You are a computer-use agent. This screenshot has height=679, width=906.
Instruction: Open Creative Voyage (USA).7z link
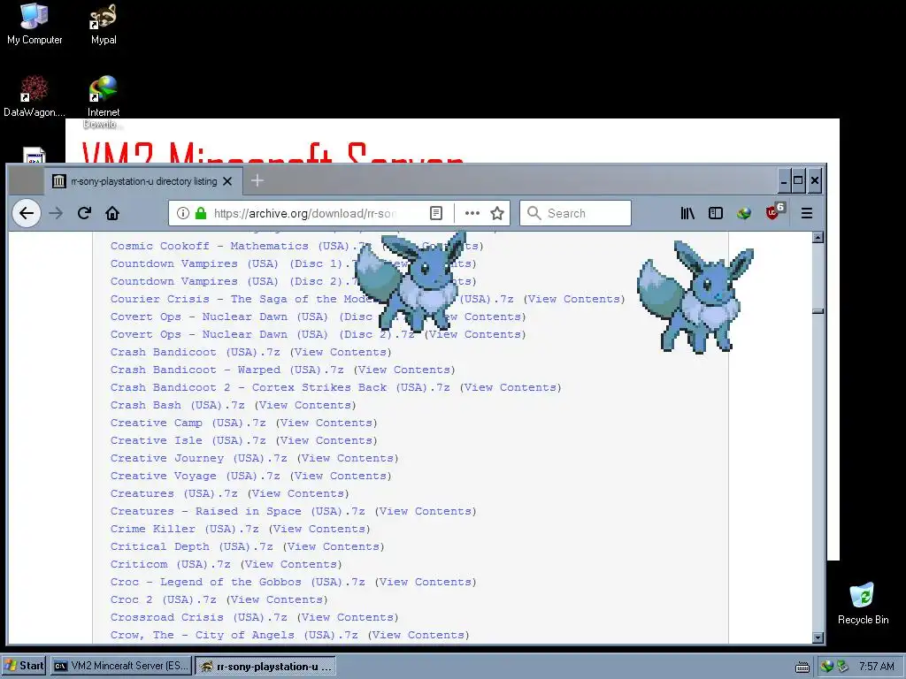196,476
